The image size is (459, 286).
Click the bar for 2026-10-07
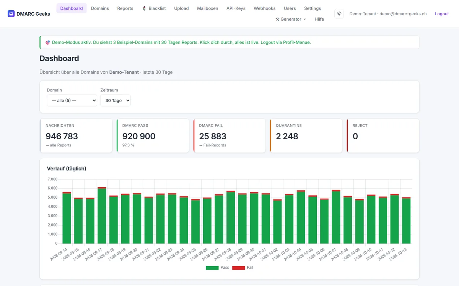click(336, 217)
